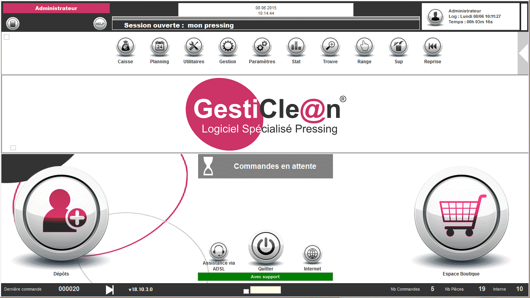Open the calculator icon in header
The height and width of the screenshot is (298, 530).
point(13,24)
